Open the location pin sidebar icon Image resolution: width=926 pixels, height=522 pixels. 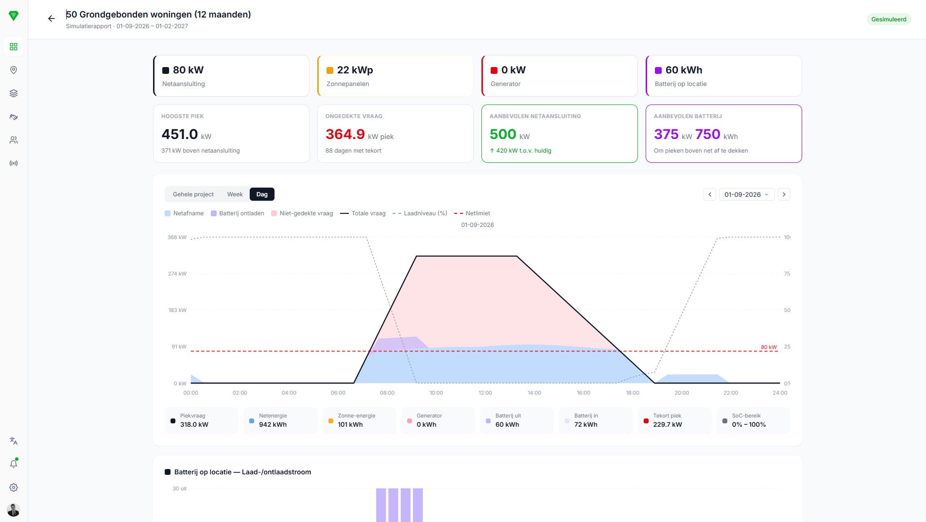[x=14, y=70]
